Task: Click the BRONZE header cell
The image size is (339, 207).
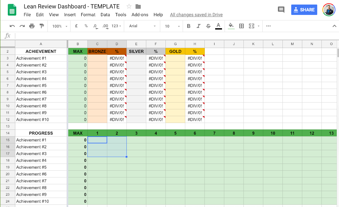Action: point(97,51)
